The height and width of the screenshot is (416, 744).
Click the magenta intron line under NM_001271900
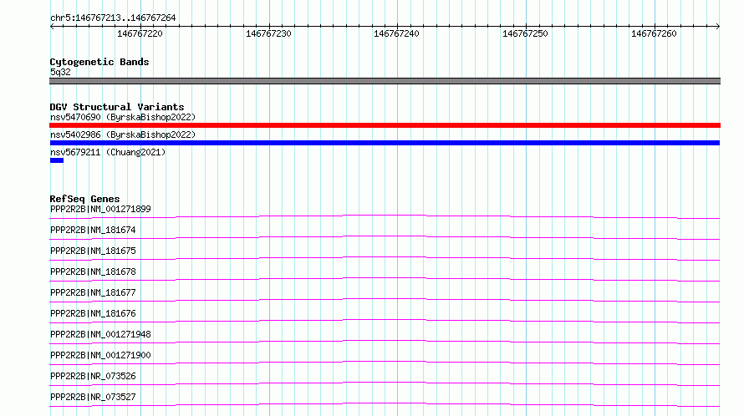[x=385, y=362]
